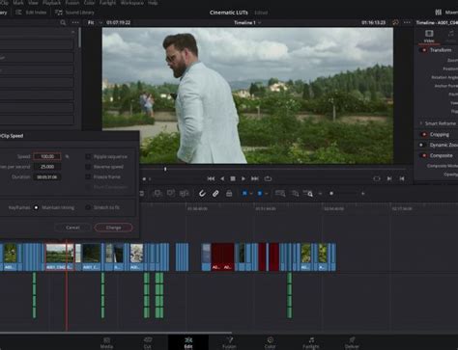The height and width of the screenshot is (350, 458).
Task: Open the Mixer panel icon
Action: [x=439, y=13]
